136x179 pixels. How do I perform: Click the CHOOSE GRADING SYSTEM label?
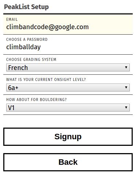[x=31, y=59]
